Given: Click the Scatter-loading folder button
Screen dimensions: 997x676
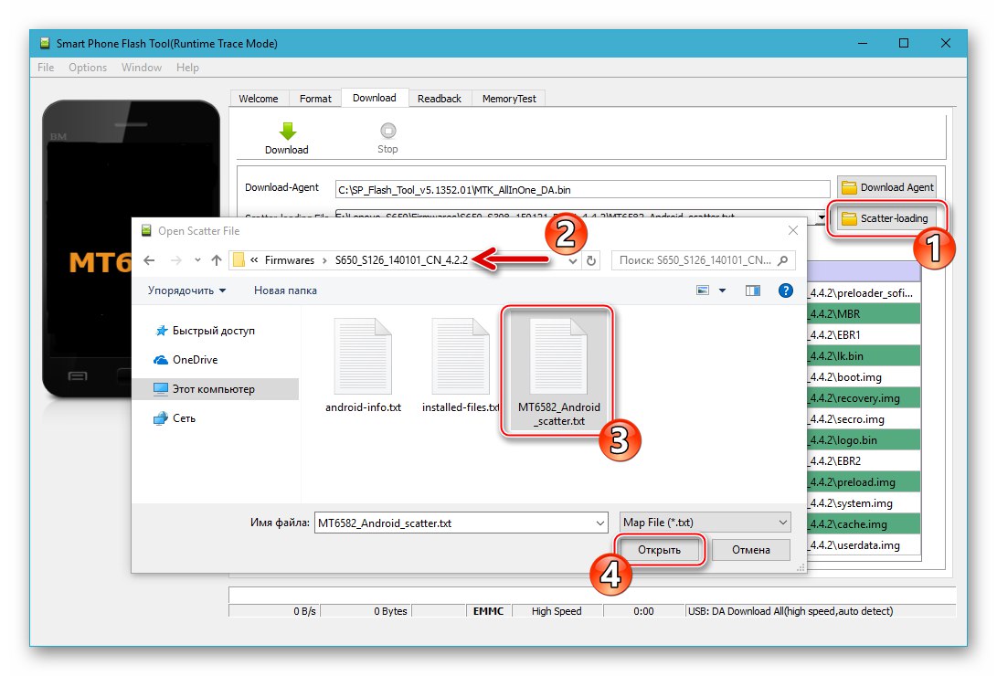Looking at the screenshot, I should click(886, 218).
